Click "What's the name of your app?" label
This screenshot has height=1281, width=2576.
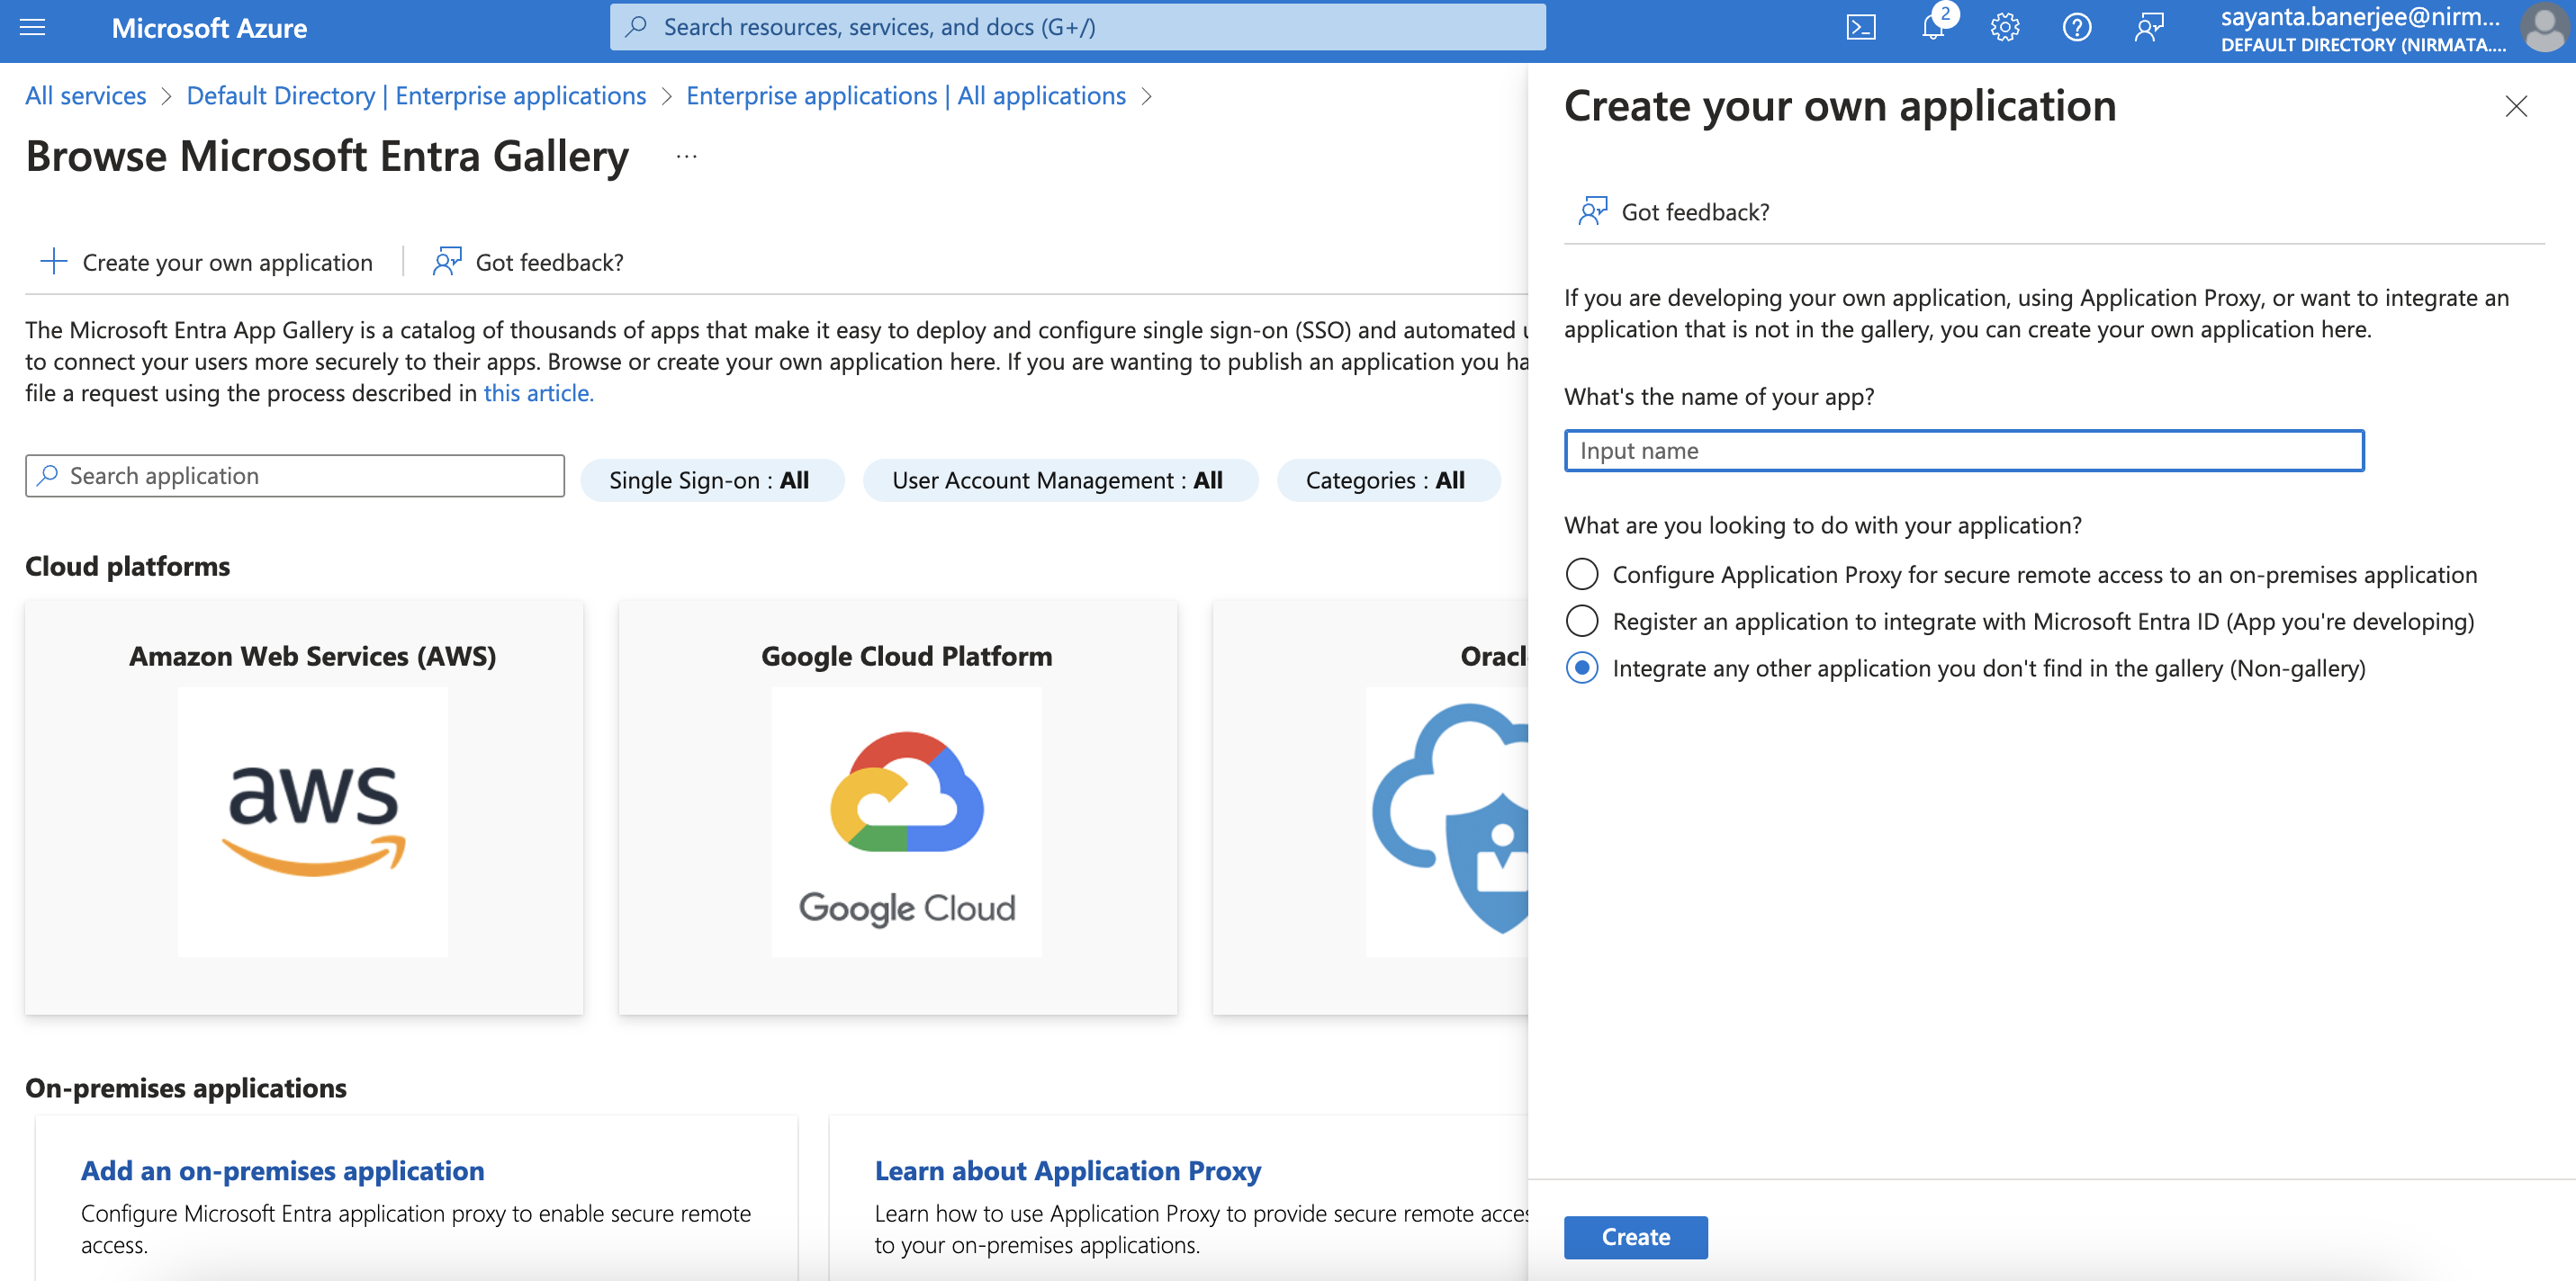coord(1719,397)
